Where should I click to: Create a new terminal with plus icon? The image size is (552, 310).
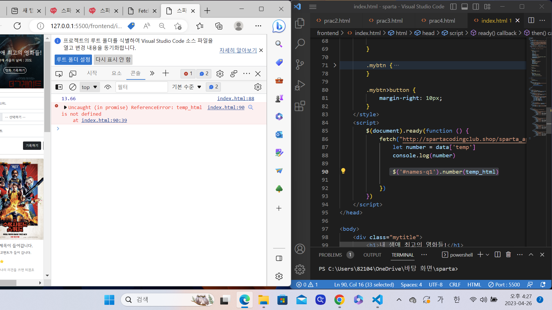480,255
